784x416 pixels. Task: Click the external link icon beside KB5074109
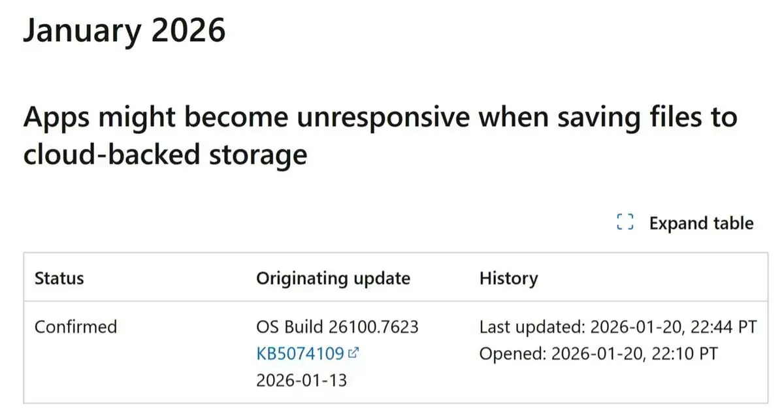click(x=352, y=353)
